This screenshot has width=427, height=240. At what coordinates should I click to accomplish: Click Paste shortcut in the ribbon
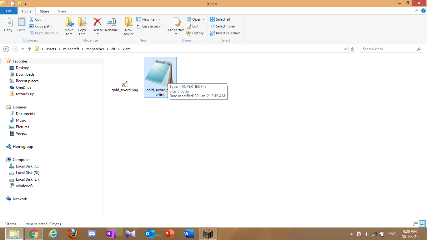[44, 33]
